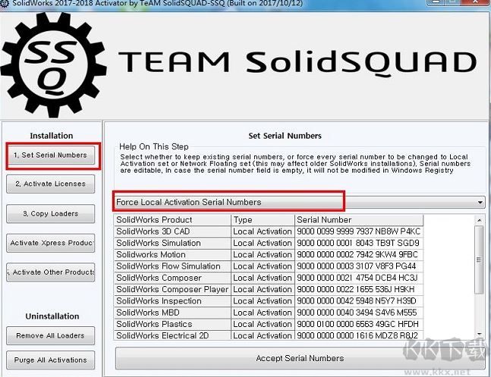Select the Solidworks Motion product cell
491x377 pixels.
(x=172, y=254)
